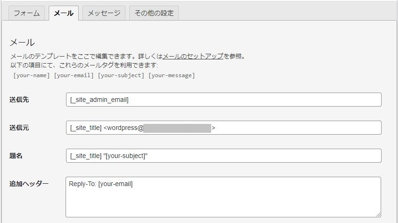Viewport: 398px width, 223px height.
Task: Open the メールのセットアップ link
Action: [193, 56]
